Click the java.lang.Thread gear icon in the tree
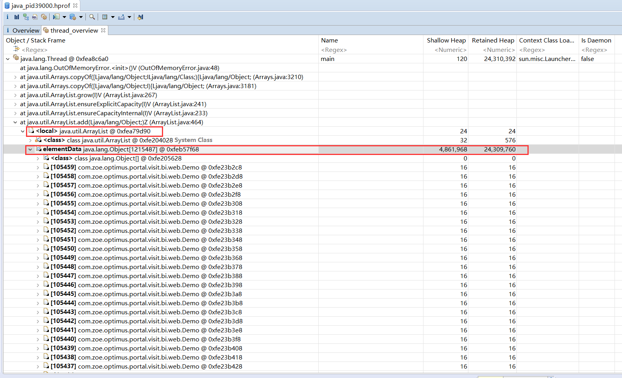This screenshot has height=378, width=622. click(x=16, y=58)
